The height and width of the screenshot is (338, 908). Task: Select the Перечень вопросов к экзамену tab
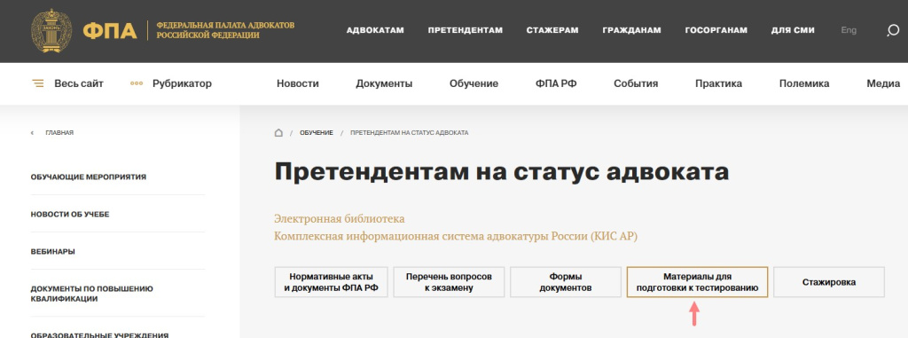point(449,282)
